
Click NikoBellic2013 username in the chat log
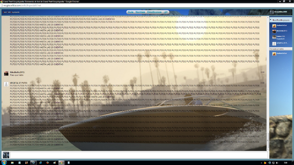coord(17,72)
